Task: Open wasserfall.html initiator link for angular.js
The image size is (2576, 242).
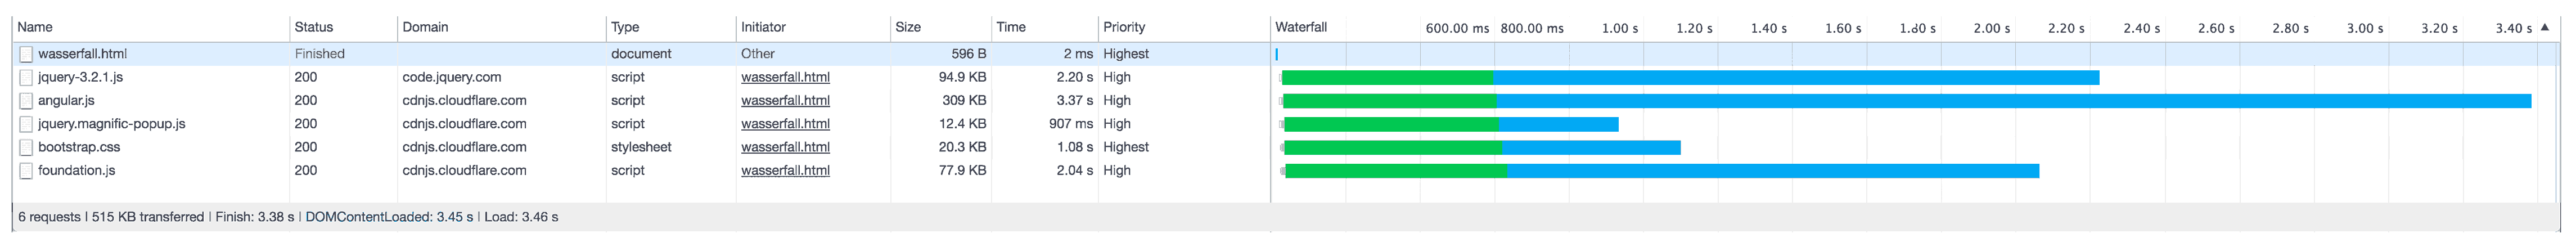Action: (x=785, y=100)
